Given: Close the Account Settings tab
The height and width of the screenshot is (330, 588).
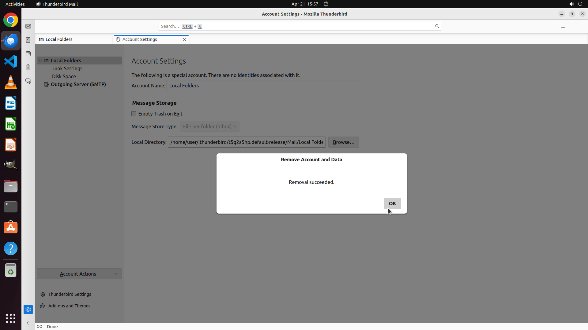Looking at the screenshot, I should (184, 39).
